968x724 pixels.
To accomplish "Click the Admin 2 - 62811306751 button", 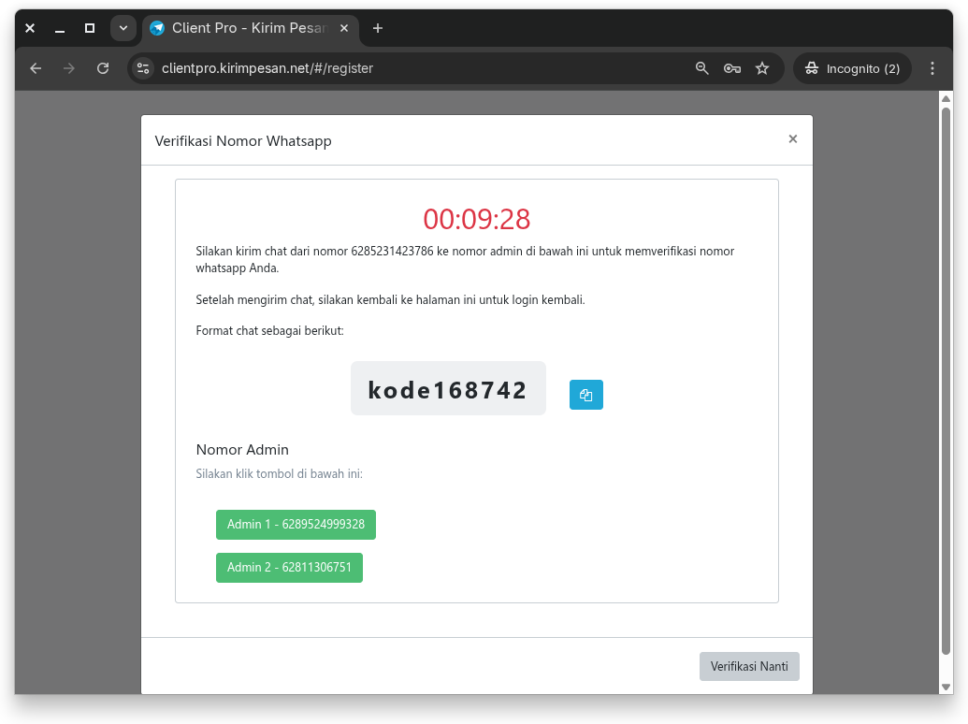I will click(x=289, y=567).
